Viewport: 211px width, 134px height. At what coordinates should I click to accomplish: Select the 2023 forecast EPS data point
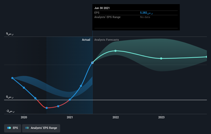click(161, 58)
